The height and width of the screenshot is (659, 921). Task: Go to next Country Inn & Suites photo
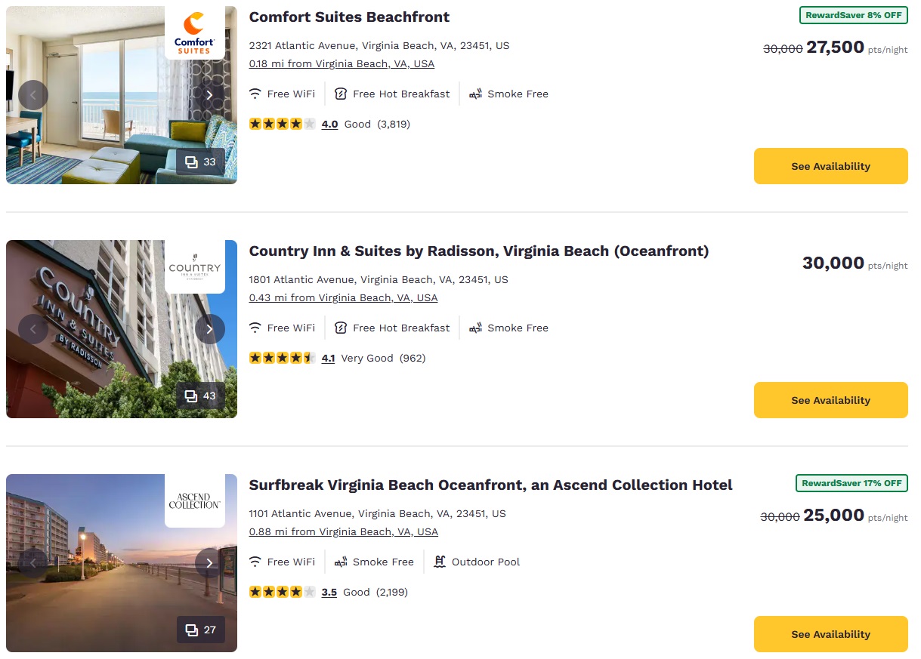[209, 329]
